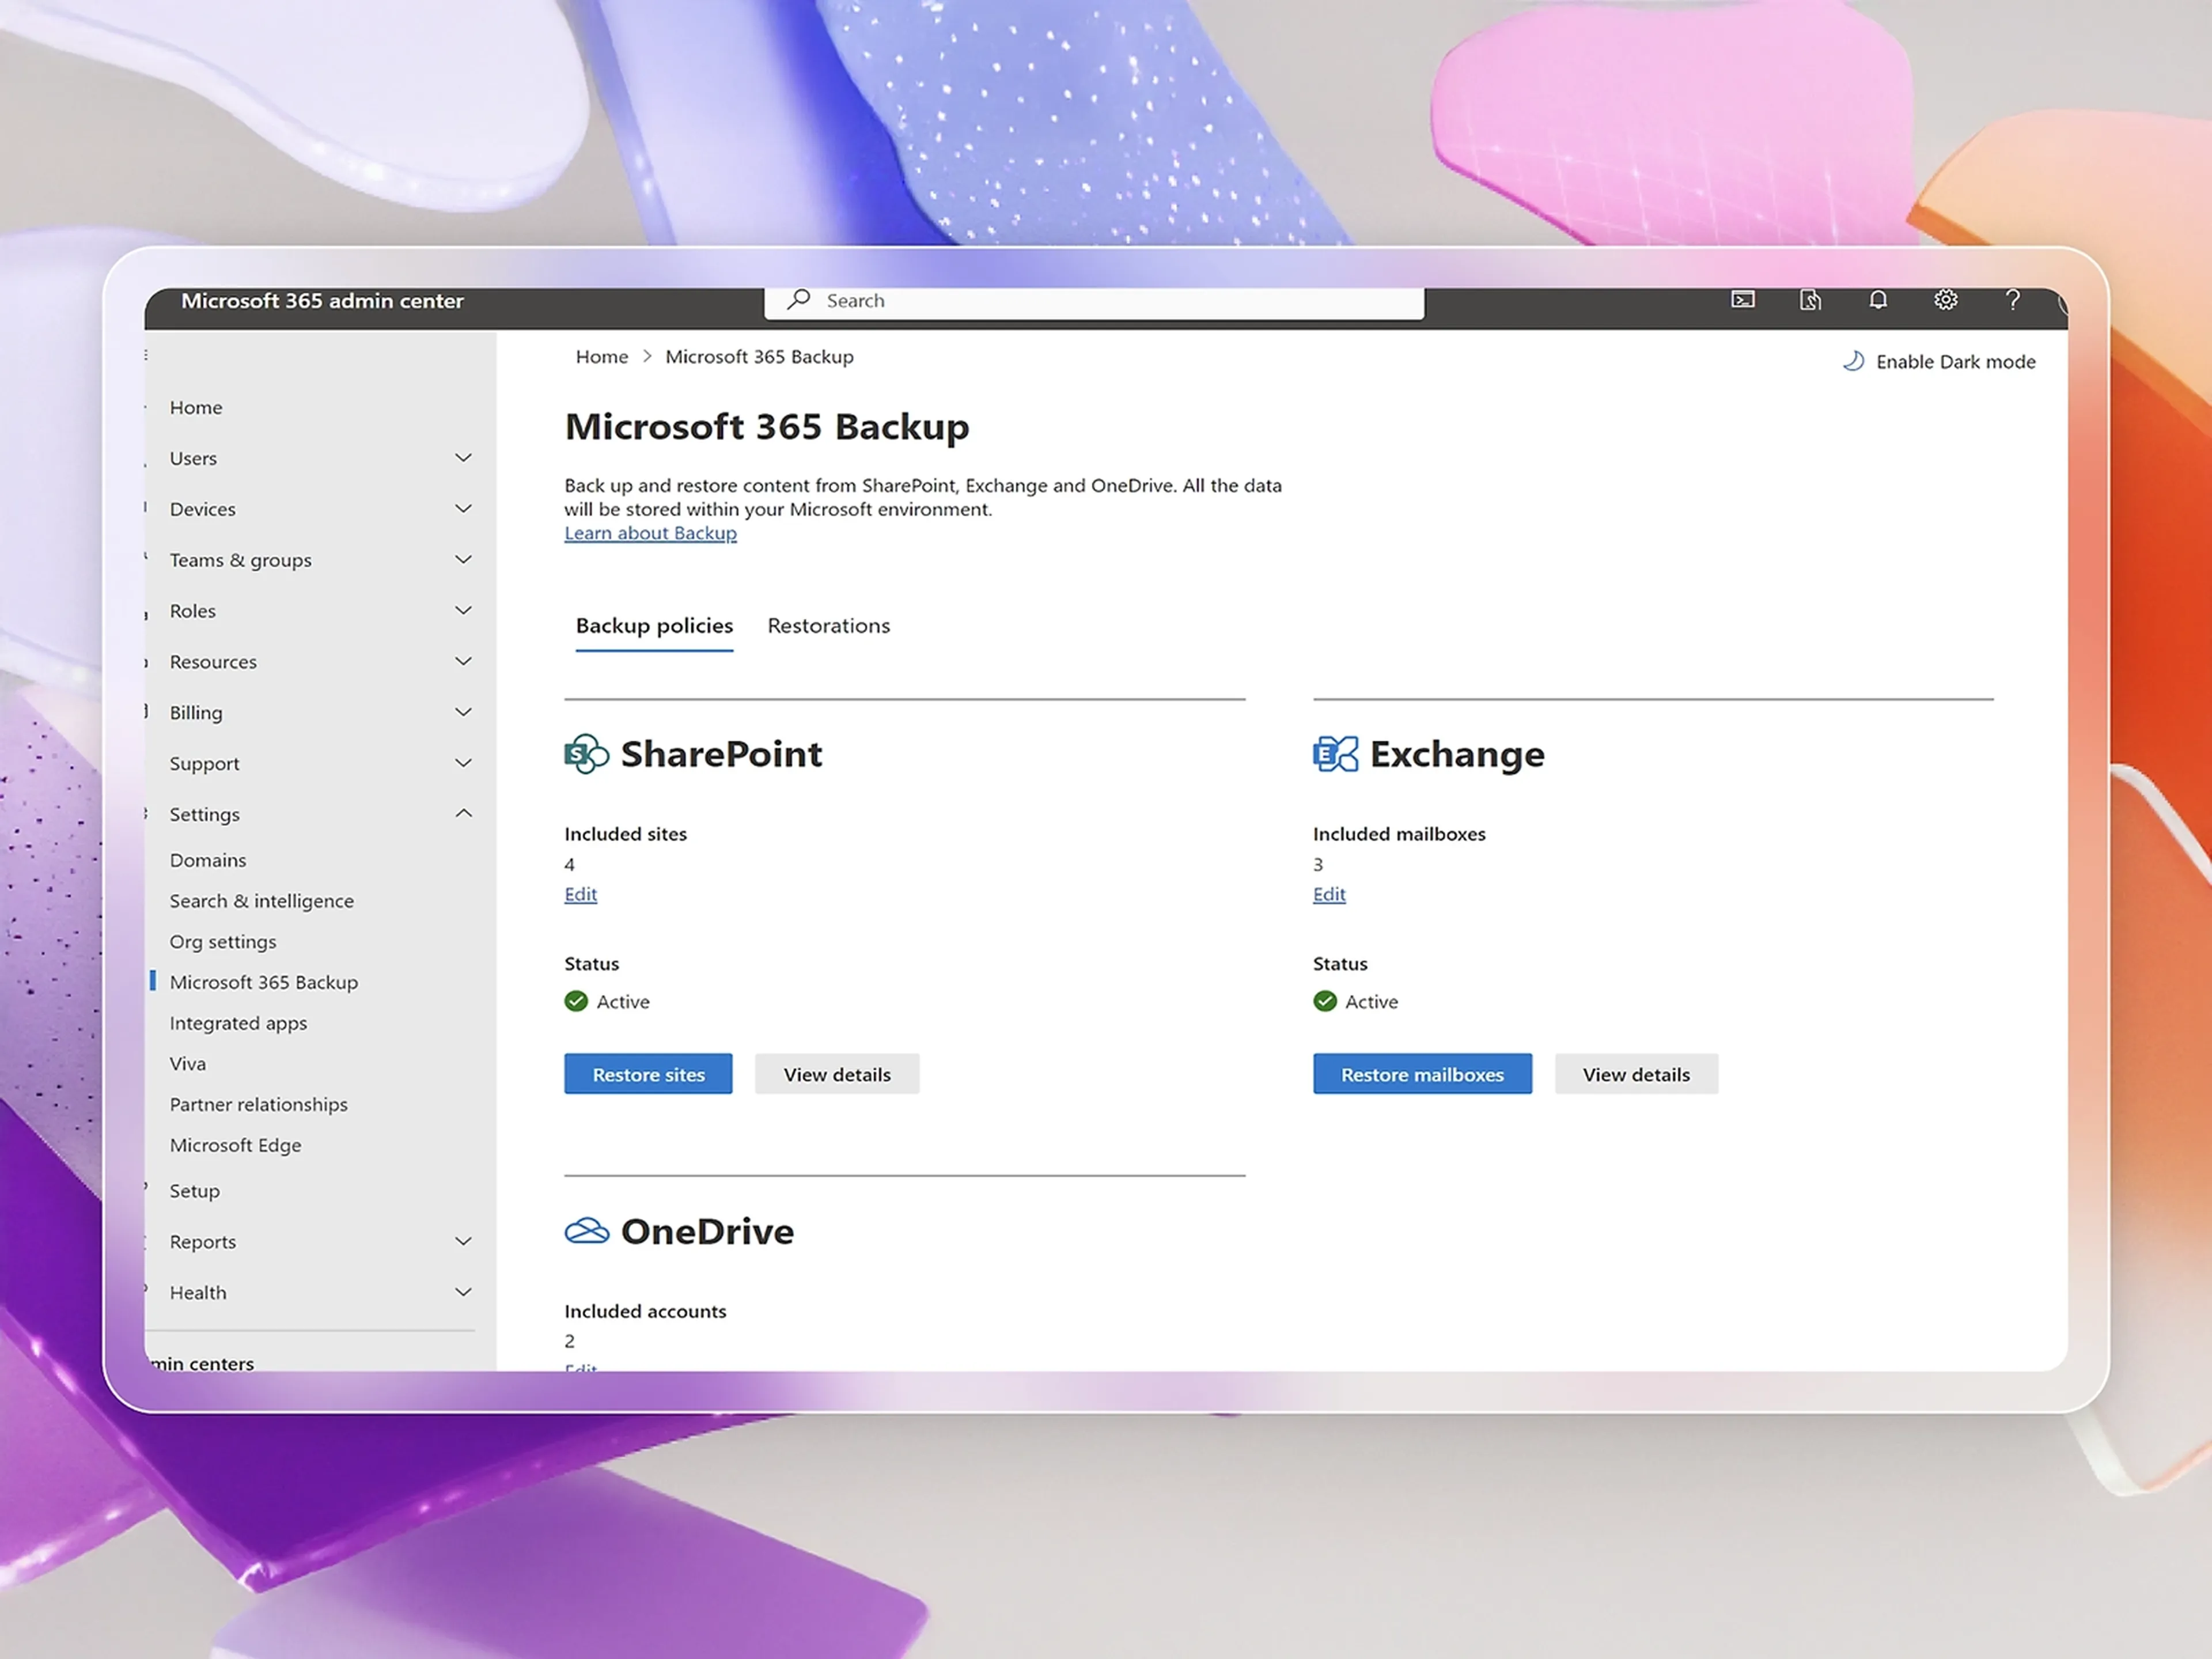Open the Cloud Shell terminal icon
Screen dimensions: 2212x1659
coord(1743,300)
